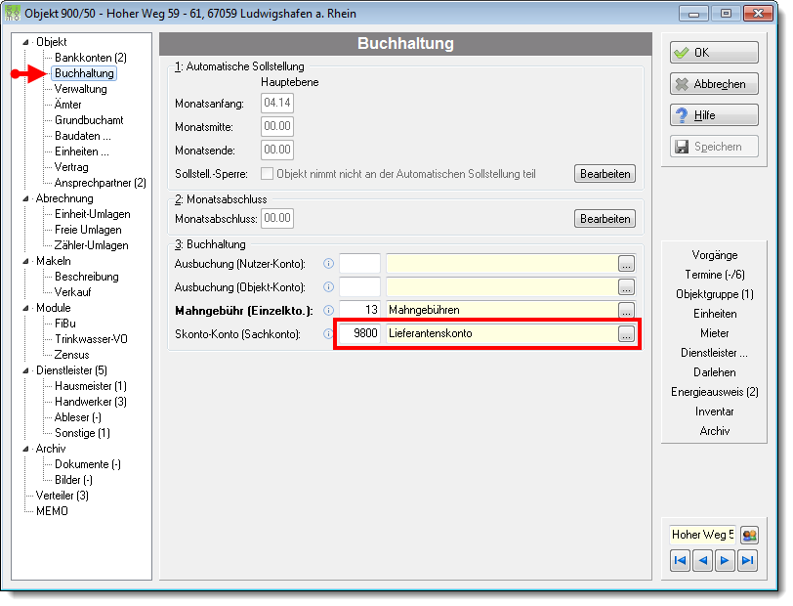Jump to first record navigation arrow
This screenshot has width=793, height=606.
[x=681, y=561]
